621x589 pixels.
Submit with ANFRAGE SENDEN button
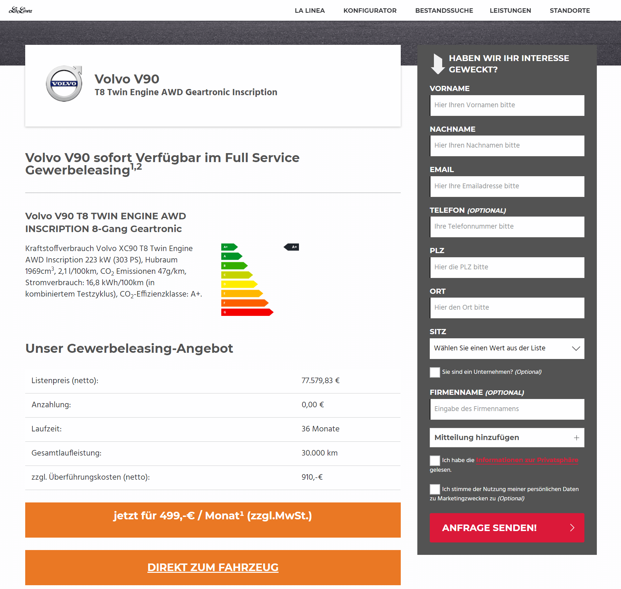point(507,528)
